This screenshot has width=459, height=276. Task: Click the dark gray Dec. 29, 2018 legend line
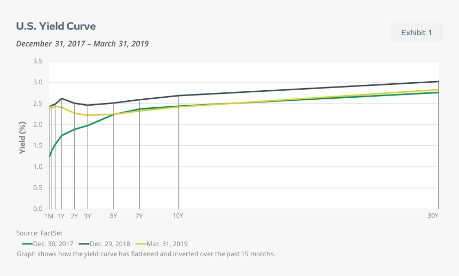(x=85, y=244)
